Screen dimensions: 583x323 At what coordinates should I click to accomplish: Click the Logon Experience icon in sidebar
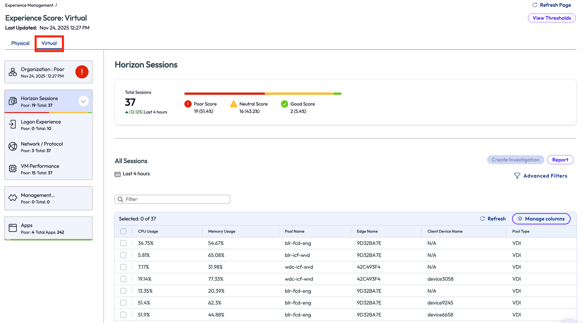(x=13, y=124)
